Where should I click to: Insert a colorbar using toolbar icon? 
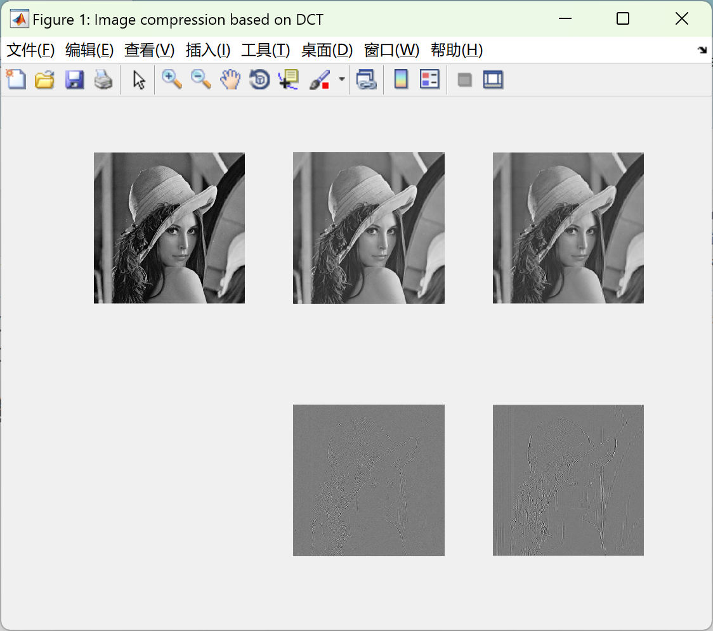pyautogui.click(x=401, y=79)
